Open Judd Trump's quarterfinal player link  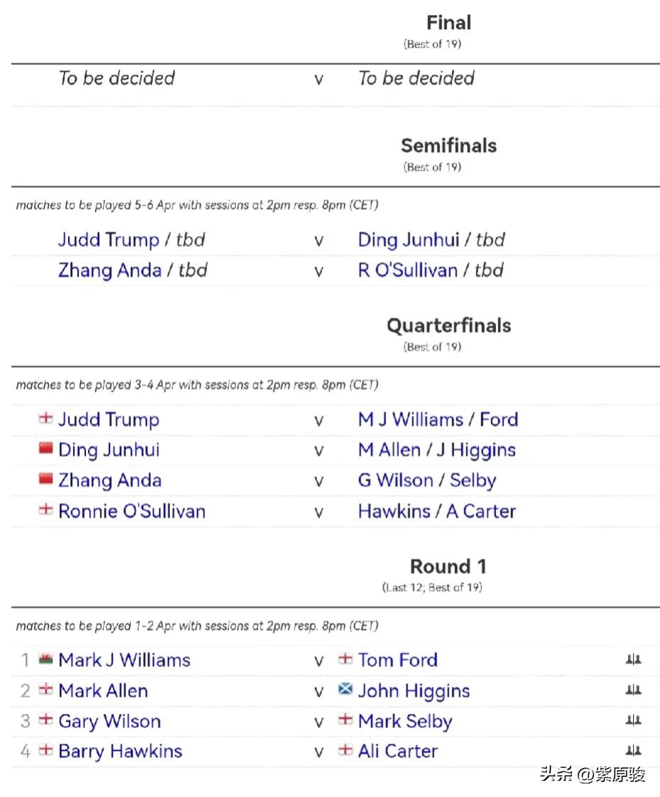pos(109,420)
